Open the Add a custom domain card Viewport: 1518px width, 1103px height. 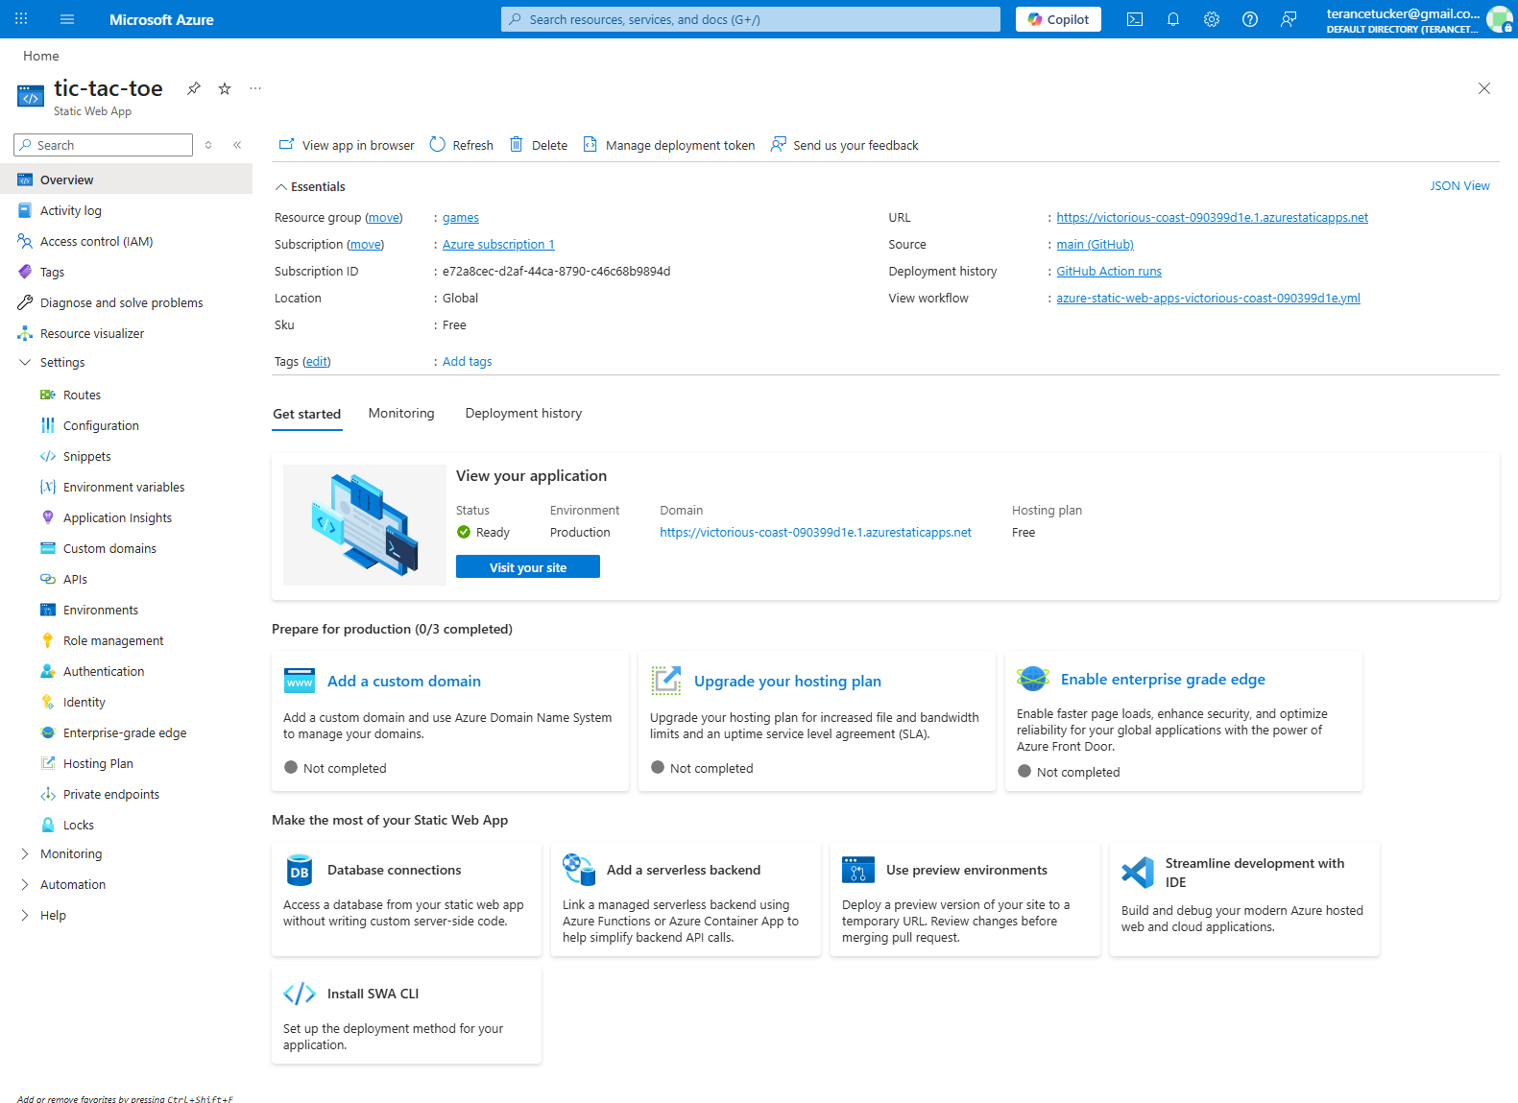[450, 721]
